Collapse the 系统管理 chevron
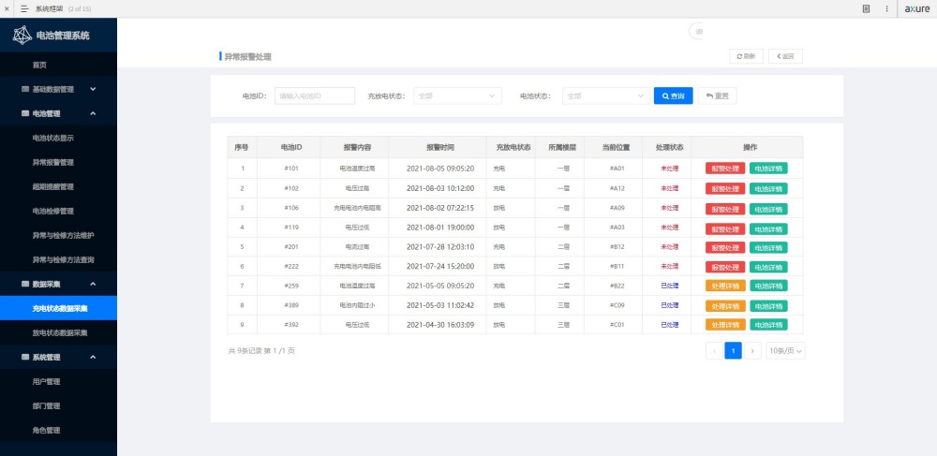The image size is (937, 456). [93, 357]
